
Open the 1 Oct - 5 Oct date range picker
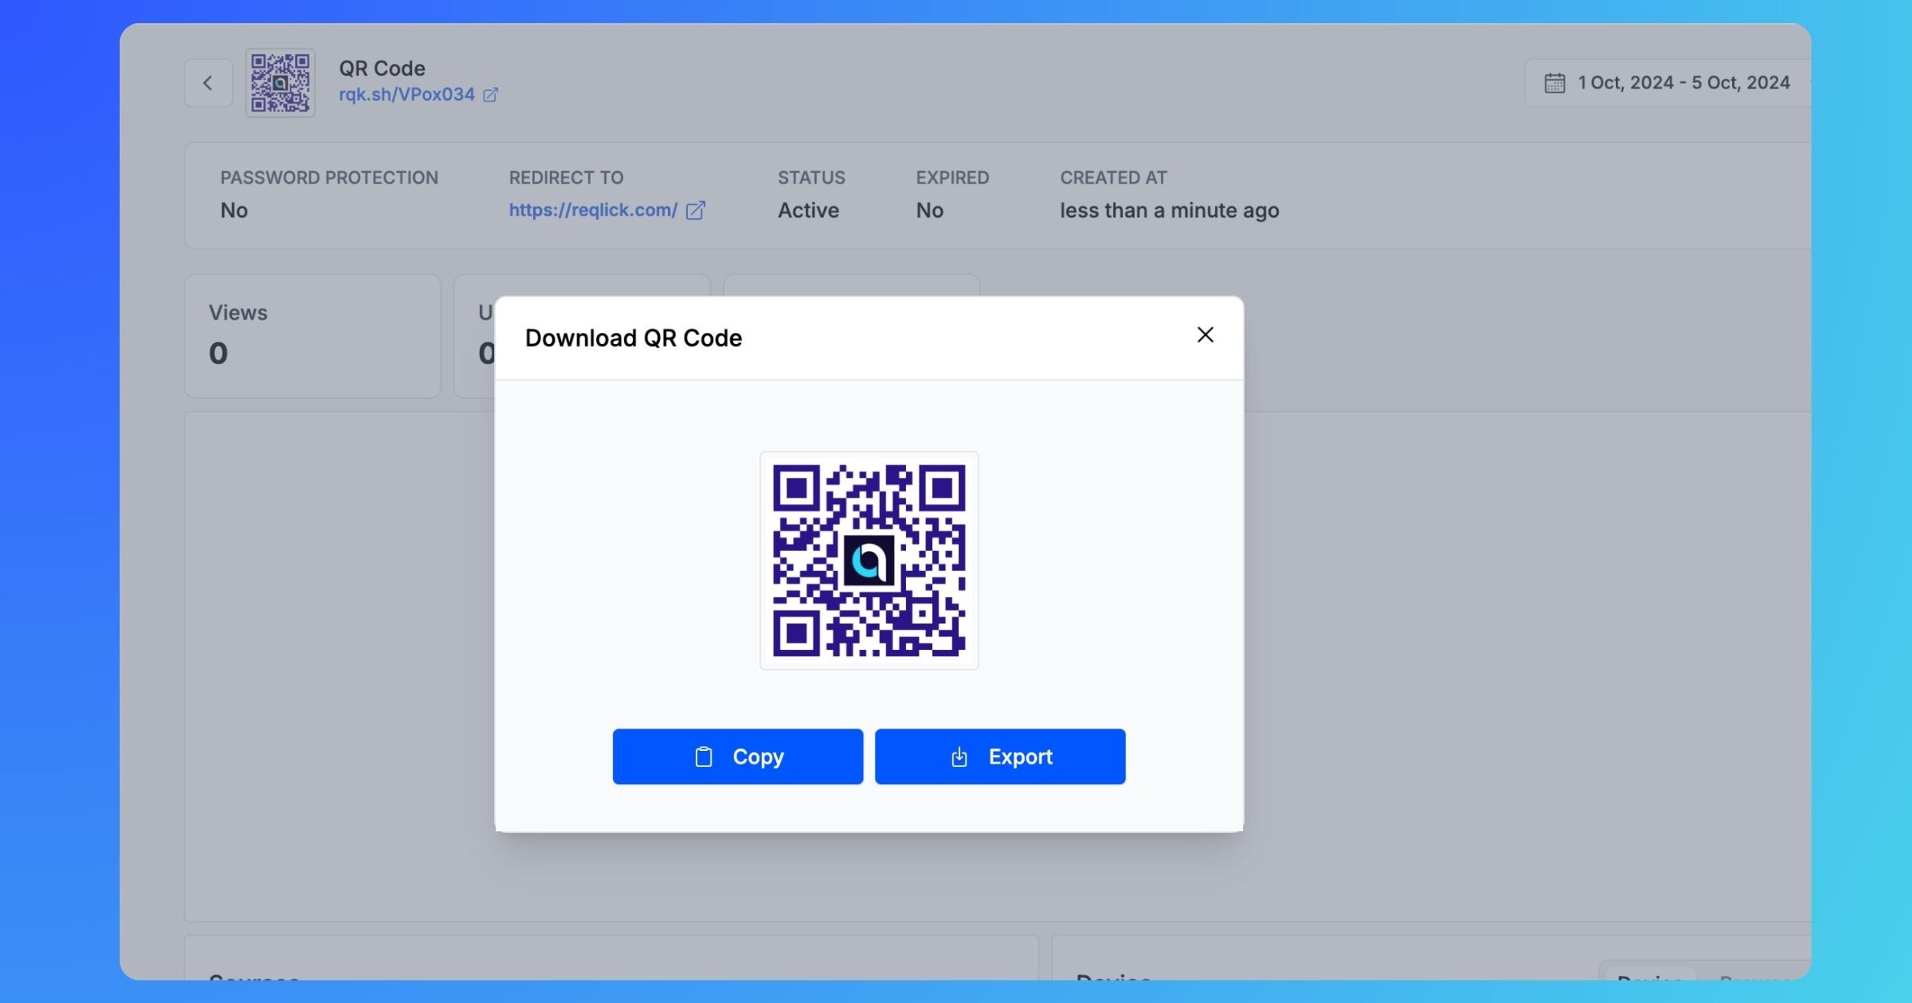pyautogui.click(x=1682, y=83)
